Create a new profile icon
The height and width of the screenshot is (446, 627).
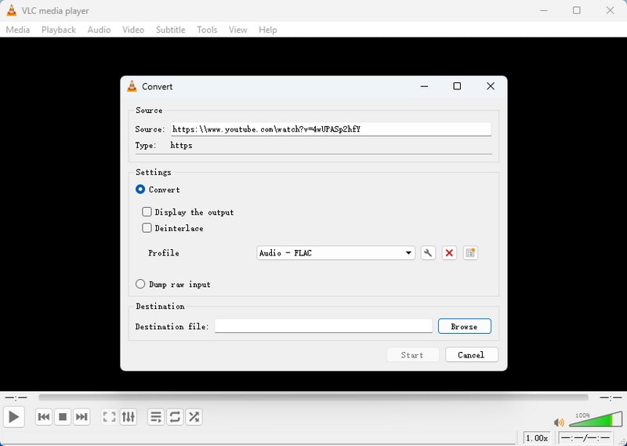tap(470, 253)
